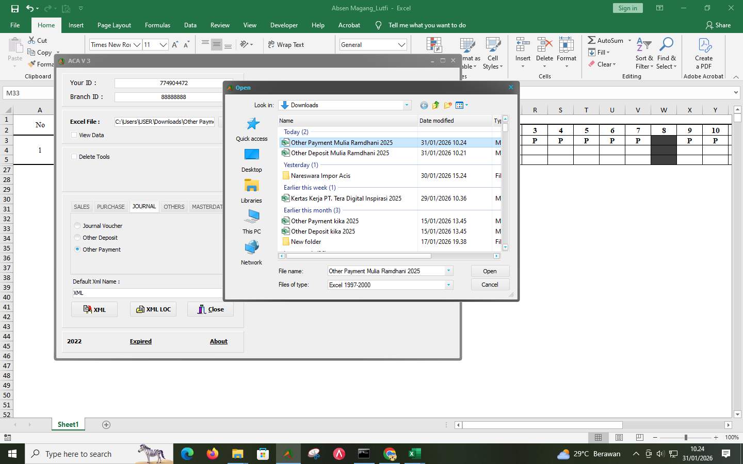Click the Create New Folder icon in dialog

(x=447, y=105)
